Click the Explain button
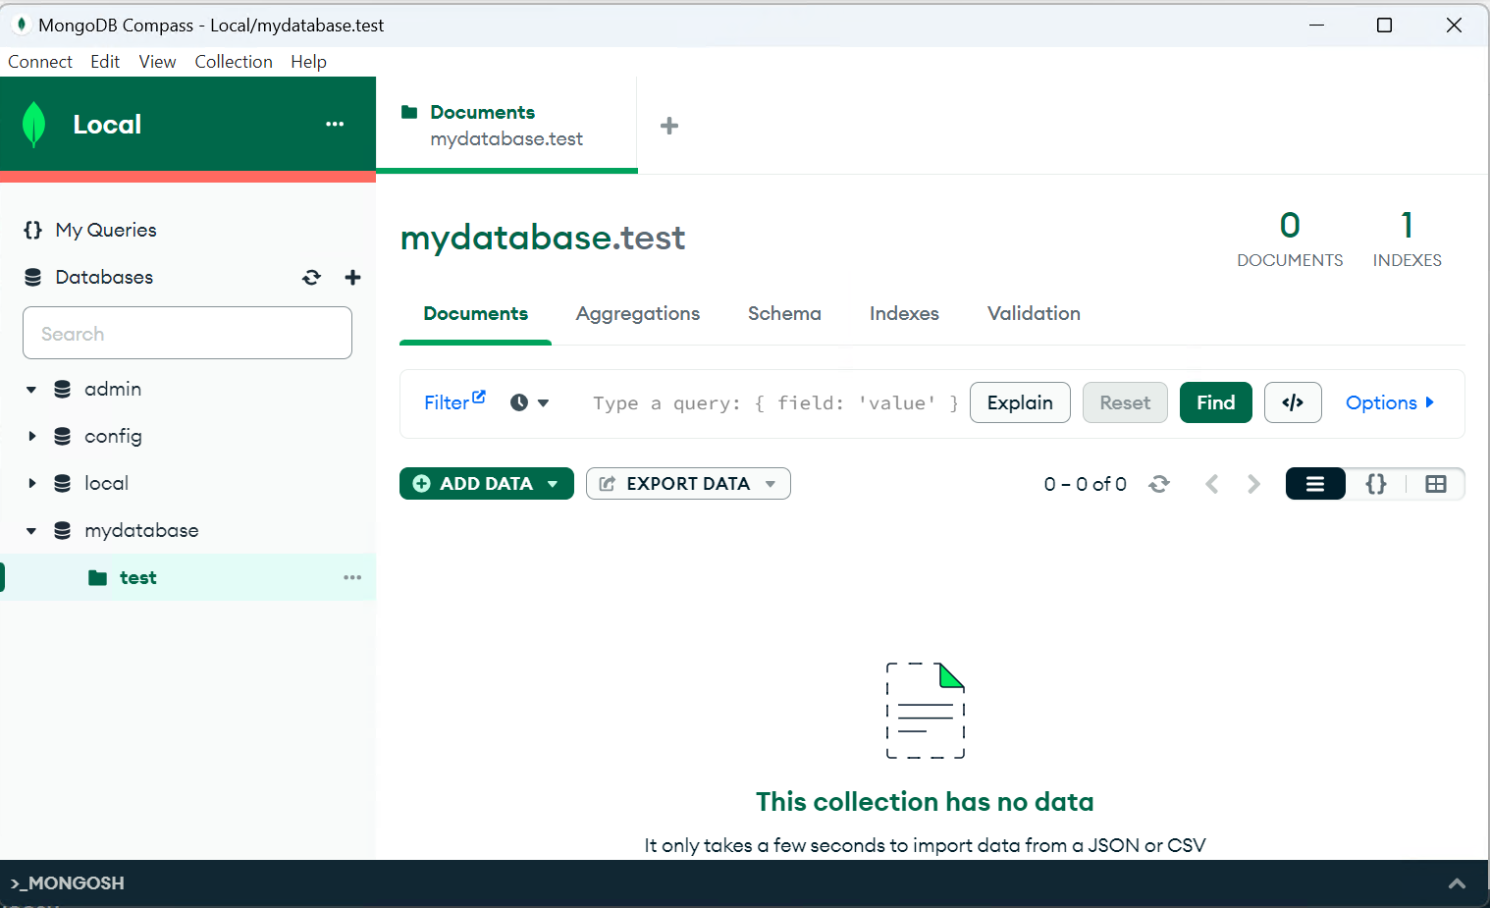This screenshot has height=908, width=1490. (x=1020, y=402)
